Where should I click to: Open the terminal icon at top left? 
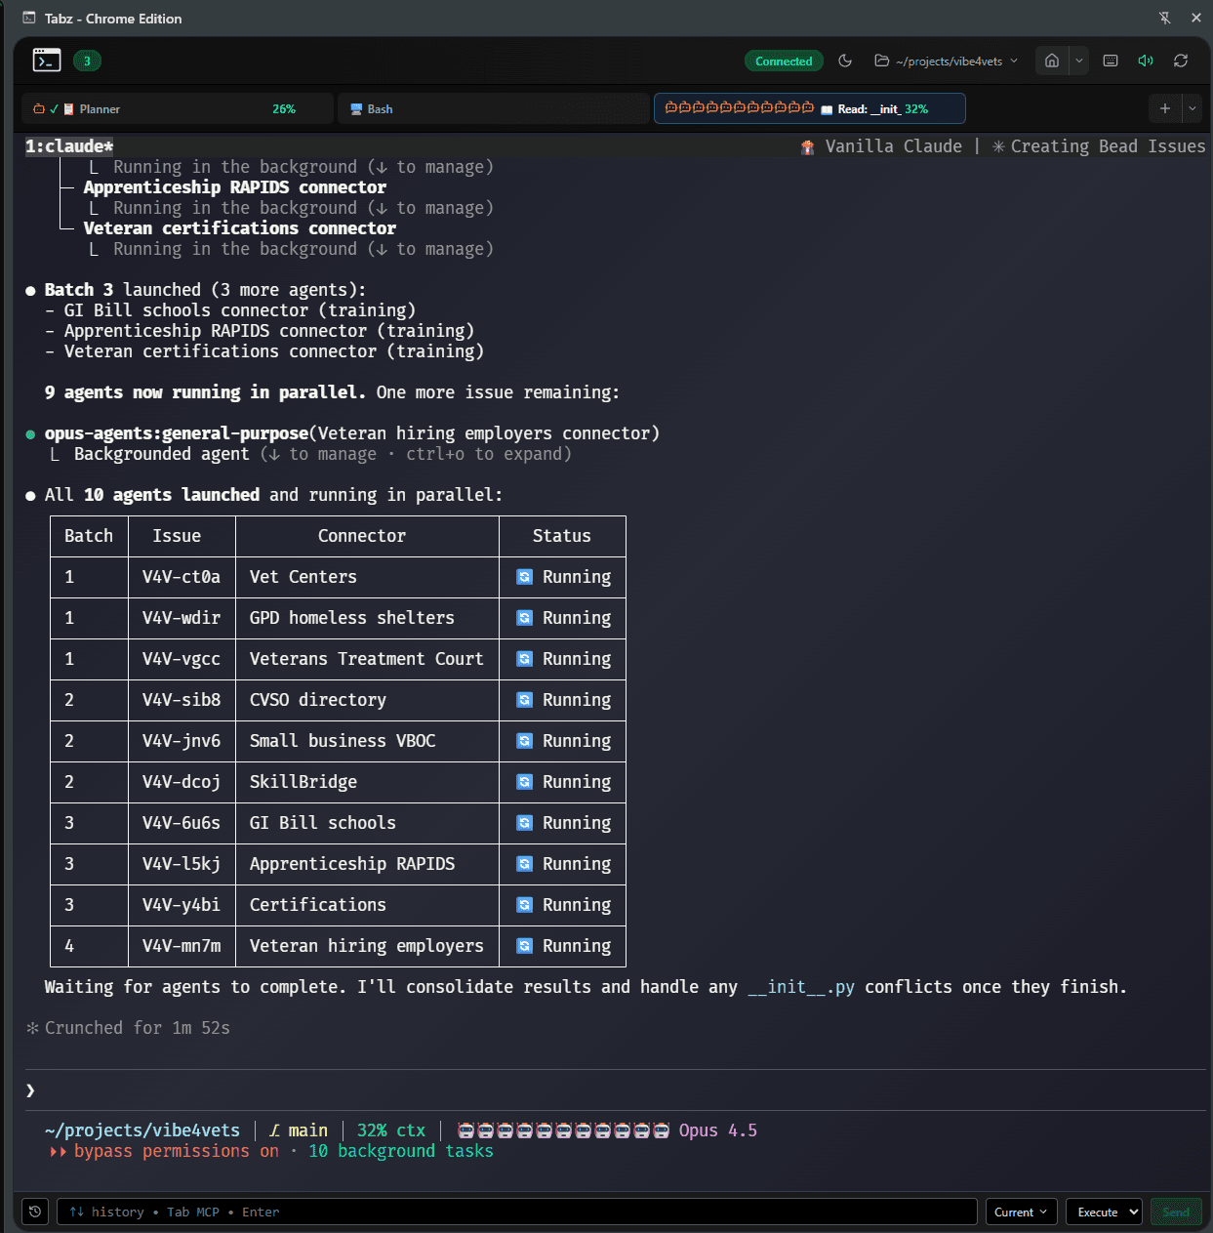pos(46,60)
